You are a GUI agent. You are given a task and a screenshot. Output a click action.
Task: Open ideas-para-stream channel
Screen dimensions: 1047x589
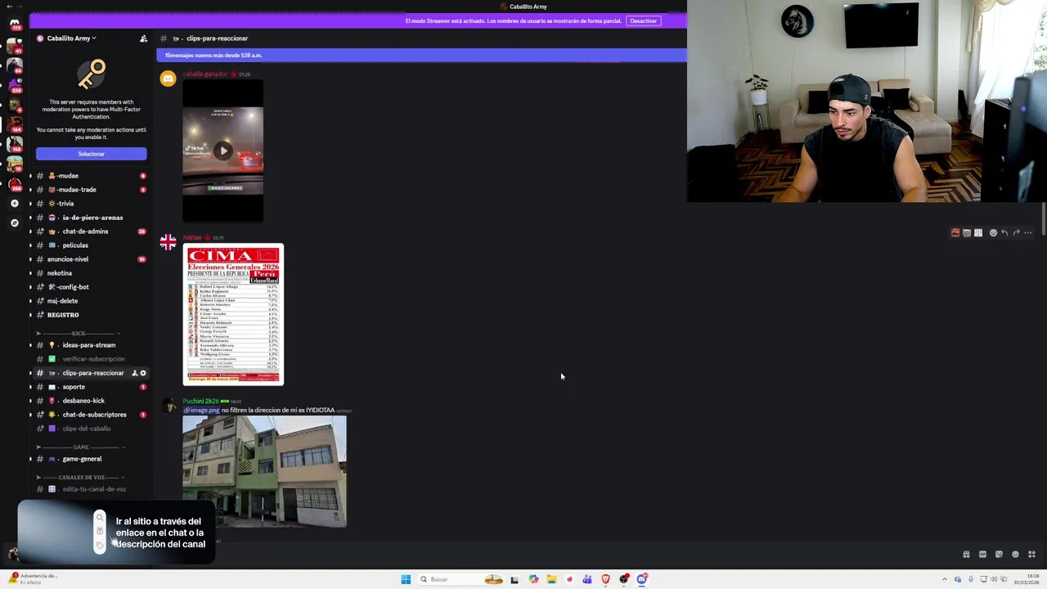click(x=90, y=345)
